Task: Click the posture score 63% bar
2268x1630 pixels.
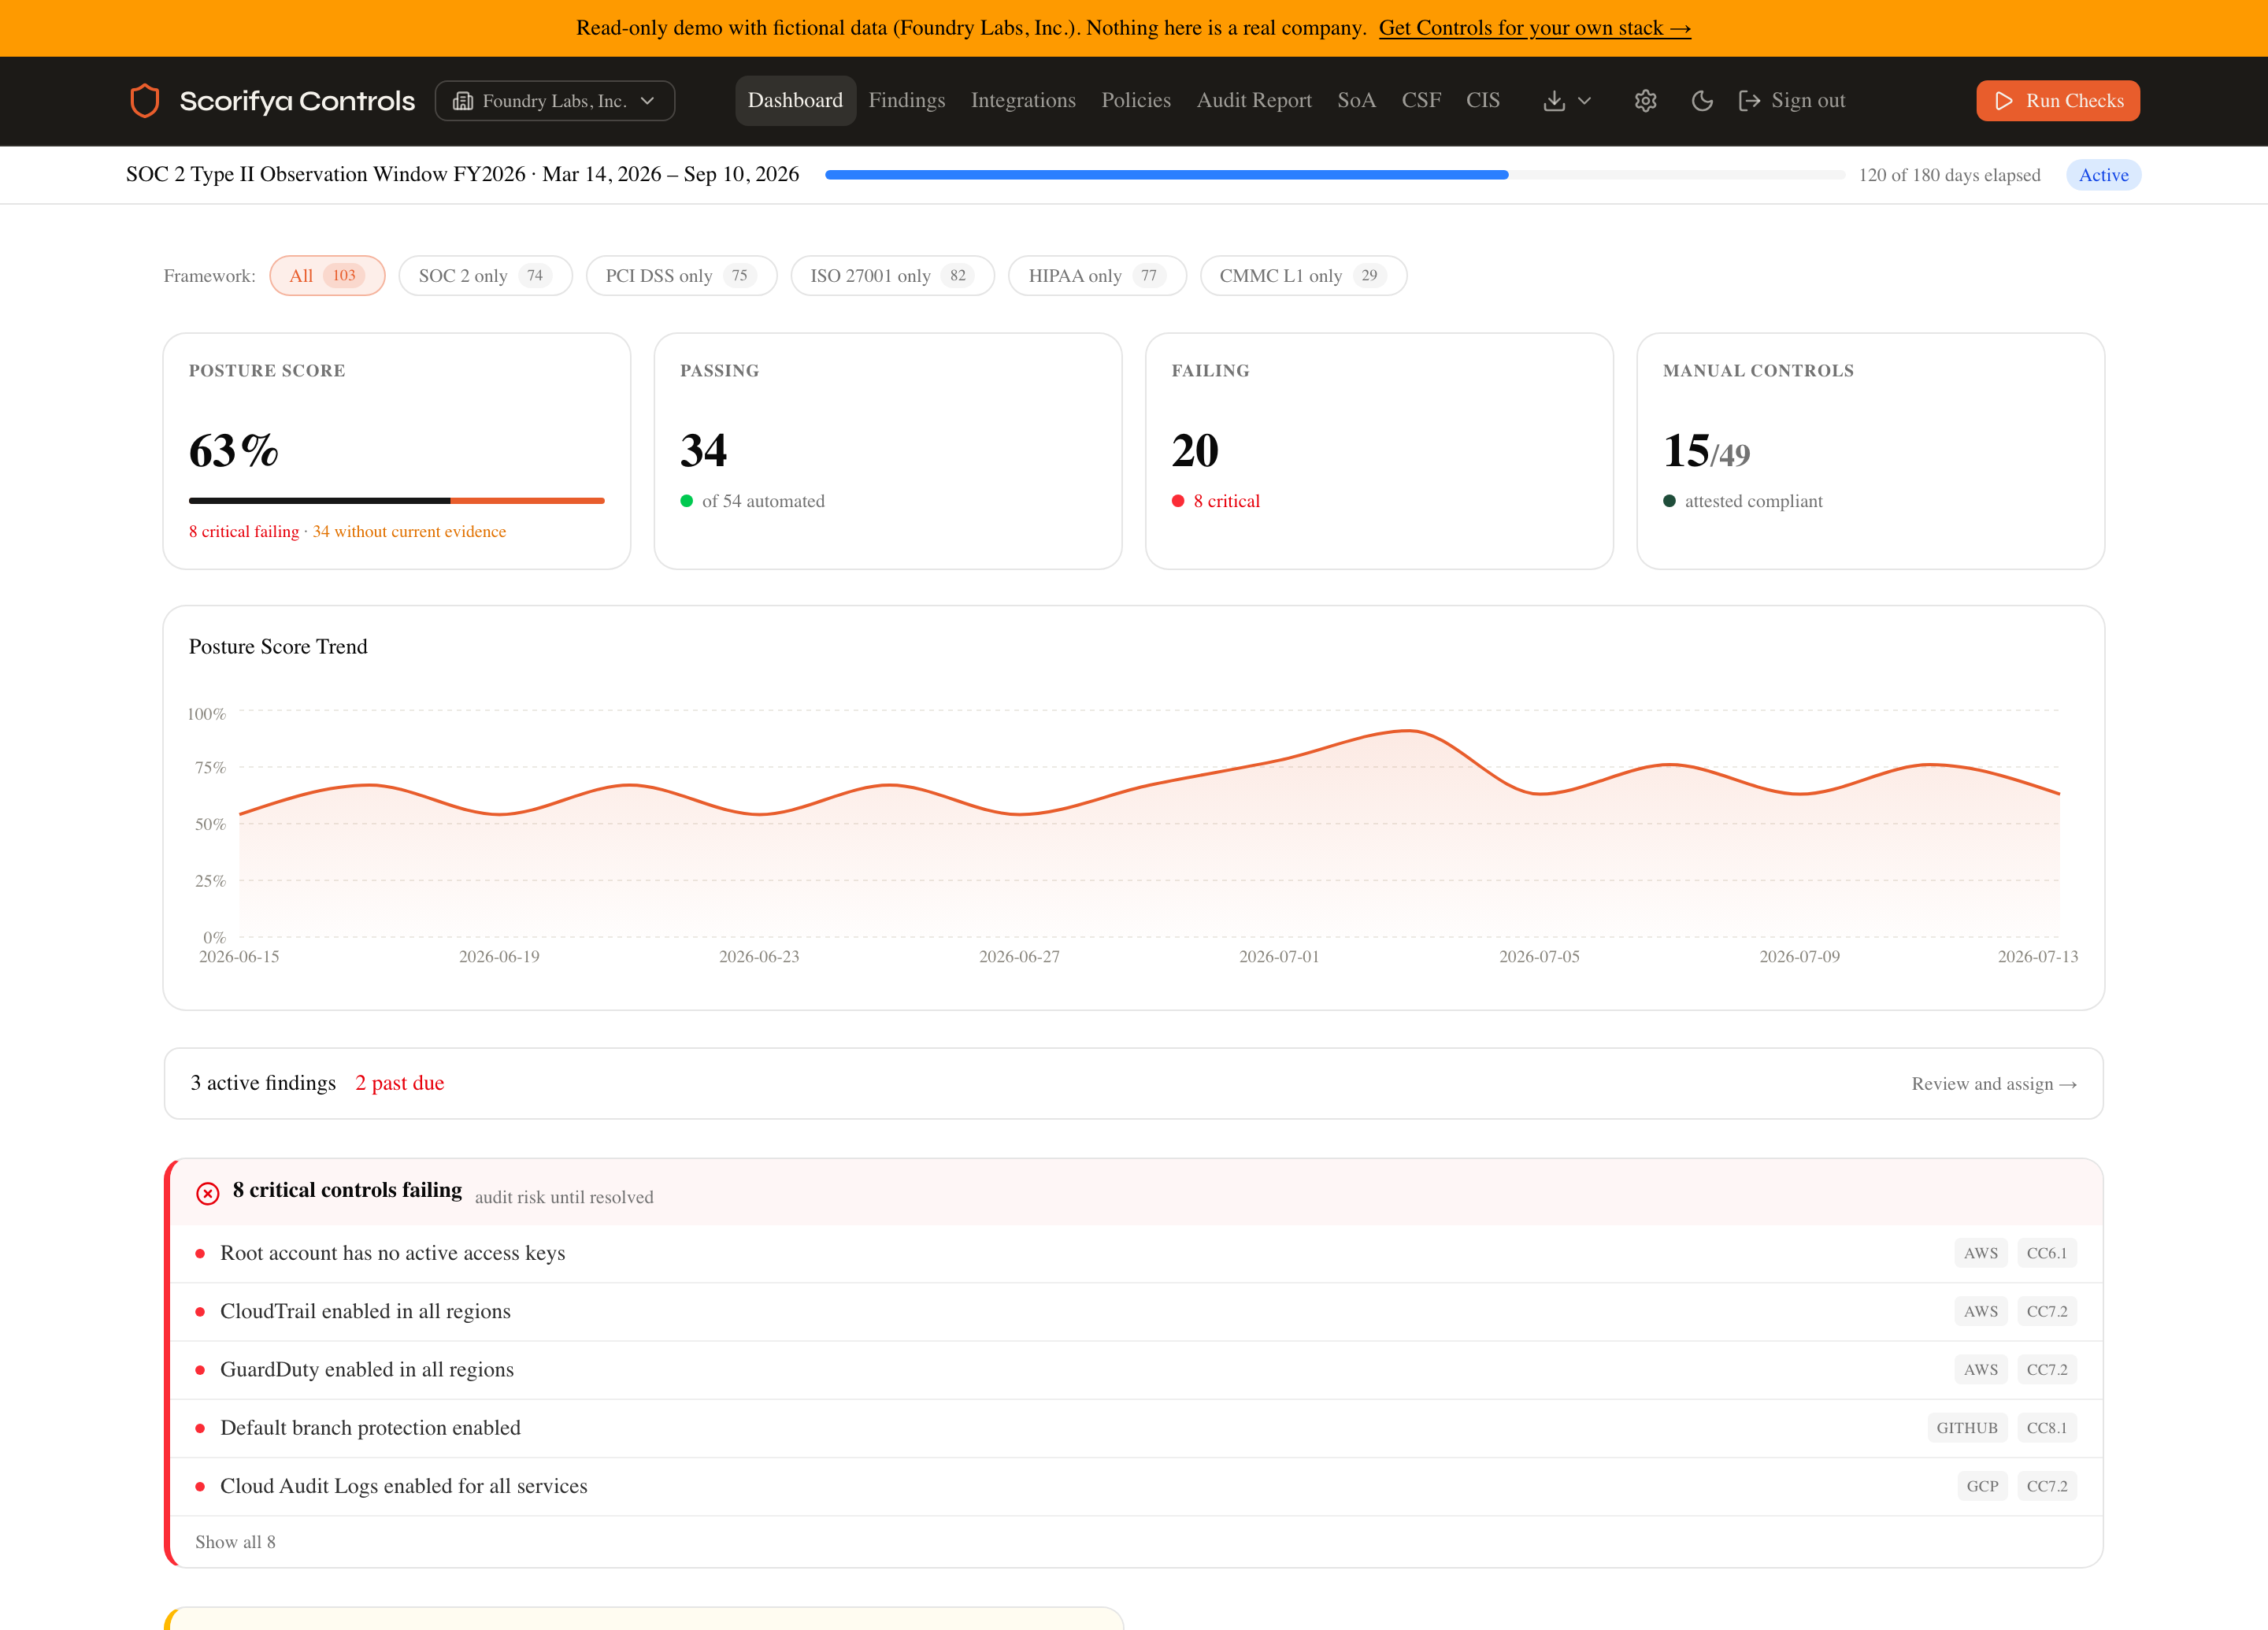Action: tap(397, 500)
